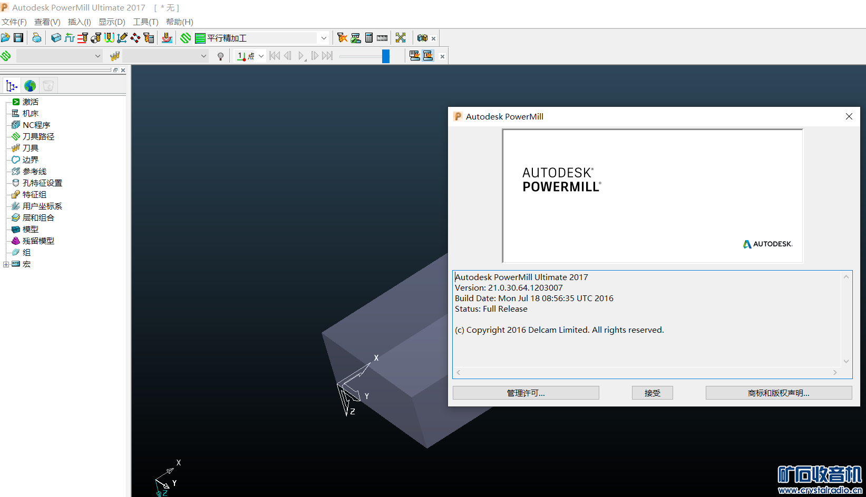The height and width of the screenshot is (497, 866).
Task: Switch to the globe browser tab icon
Action: coord(30,86)
